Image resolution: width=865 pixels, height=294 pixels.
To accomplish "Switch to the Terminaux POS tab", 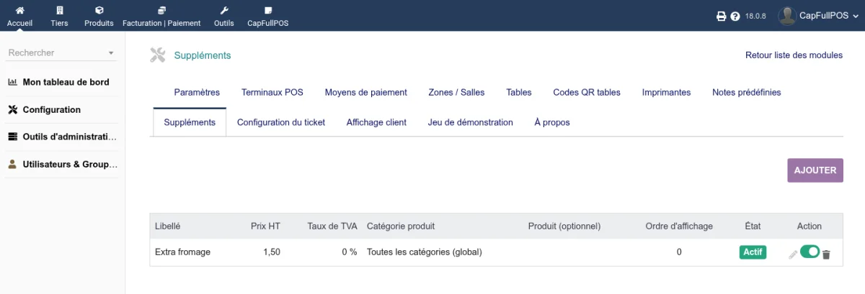I will click(272, 92).
